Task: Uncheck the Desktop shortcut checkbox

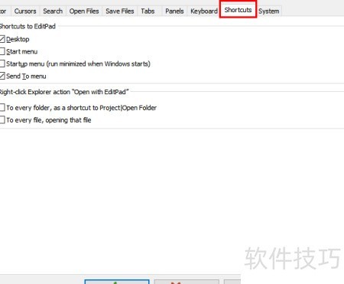Action: (x=2, y=39)
